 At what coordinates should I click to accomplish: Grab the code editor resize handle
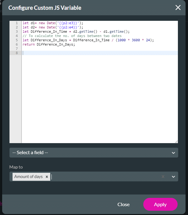pos(176,141)
